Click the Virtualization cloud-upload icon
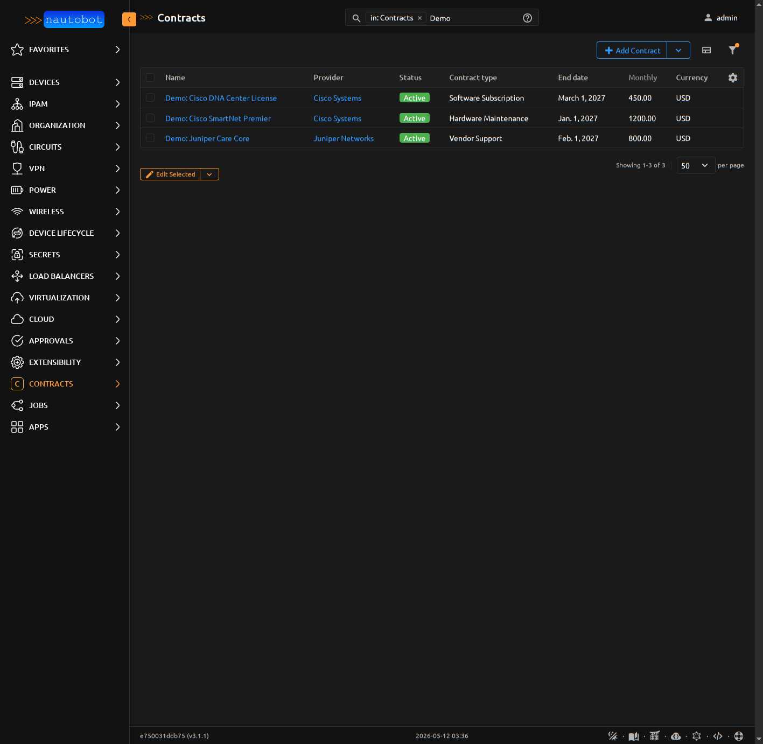Viewport: 763px width, 744px height. point(17,298)
